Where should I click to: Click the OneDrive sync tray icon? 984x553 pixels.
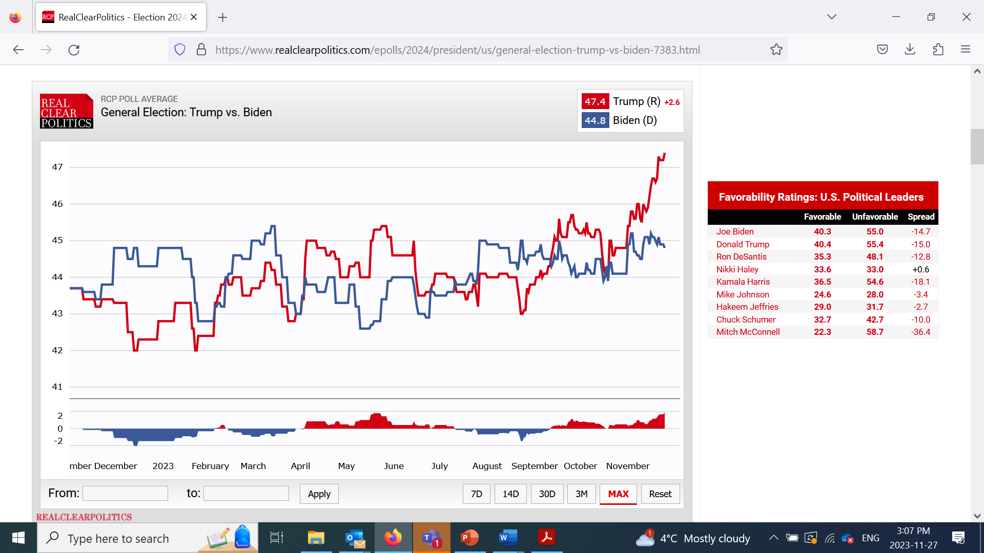click(848, 538)
